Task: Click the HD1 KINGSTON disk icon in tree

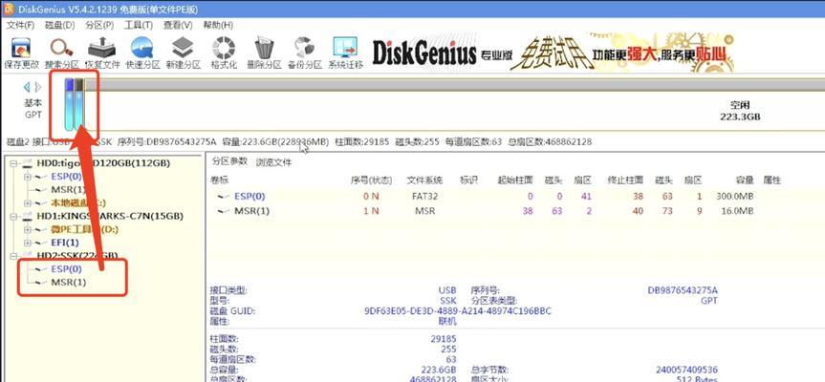Action: pyautogui.click(x=29, y=216)
